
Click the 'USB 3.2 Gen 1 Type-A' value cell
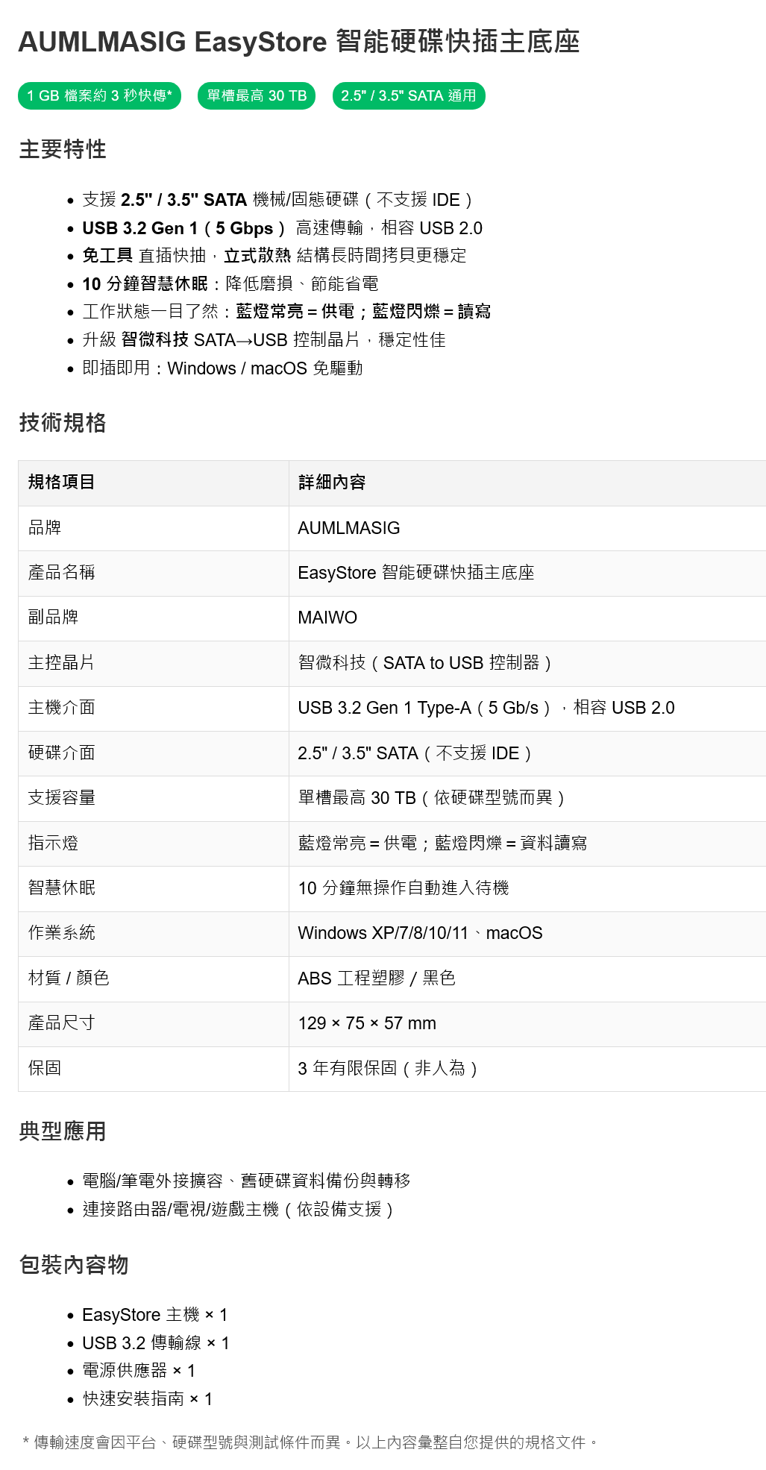527,709
